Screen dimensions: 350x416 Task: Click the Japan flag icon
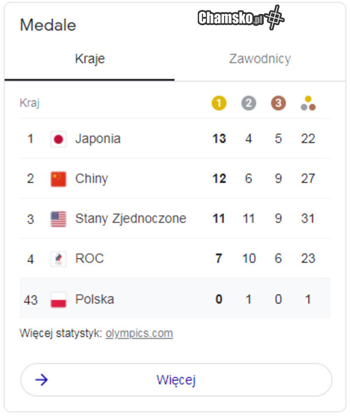[x=58, y=139]
